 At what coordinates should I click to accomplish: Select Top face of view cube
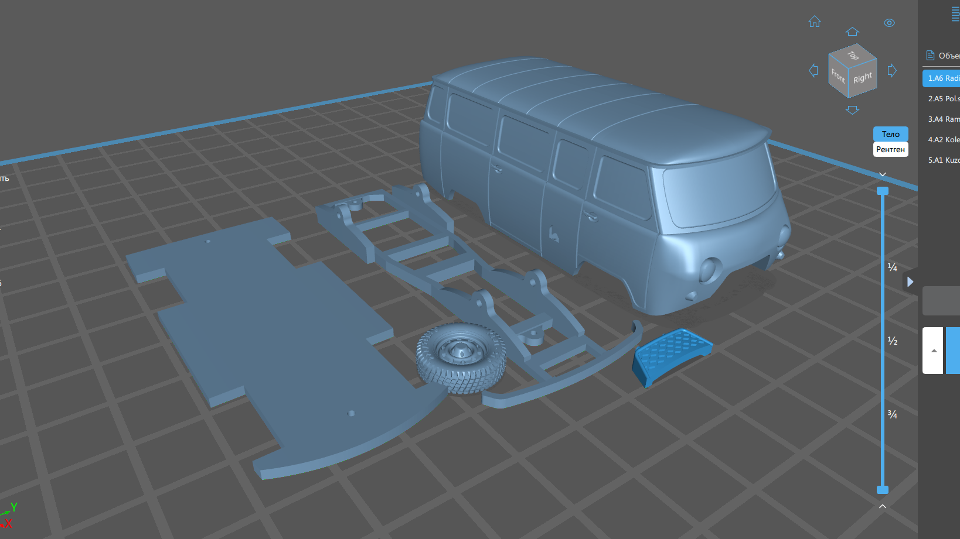point(853,55)
